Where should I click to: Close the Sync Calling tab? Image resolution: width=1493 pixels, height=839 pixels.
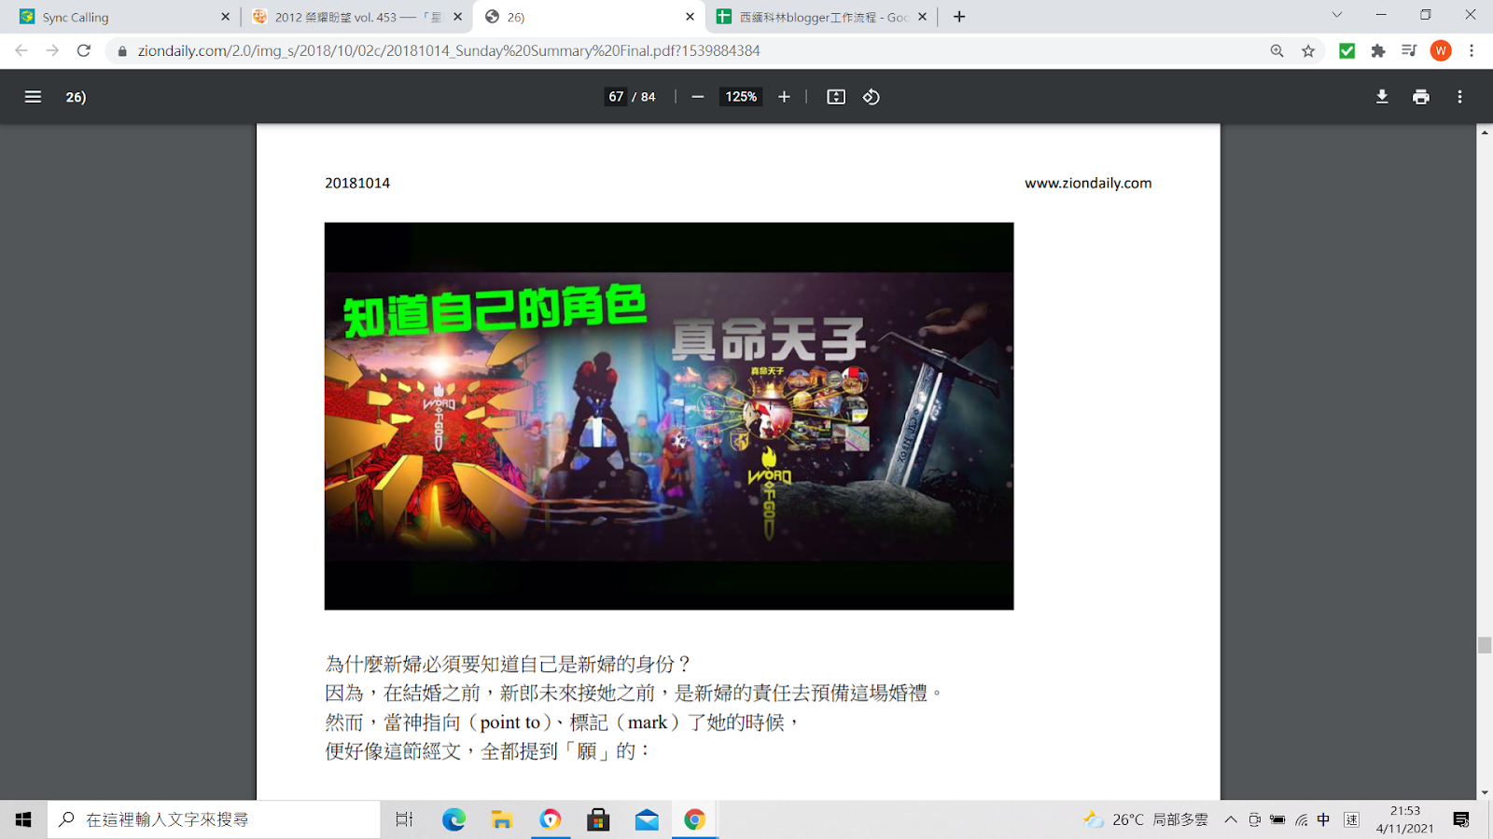tap(225, 17)
